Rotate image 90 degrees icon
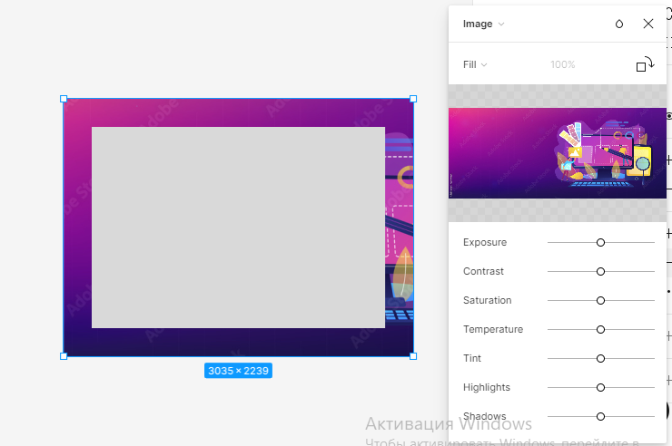672x446 pixels. pyautogui.click(x=645, y=64)
